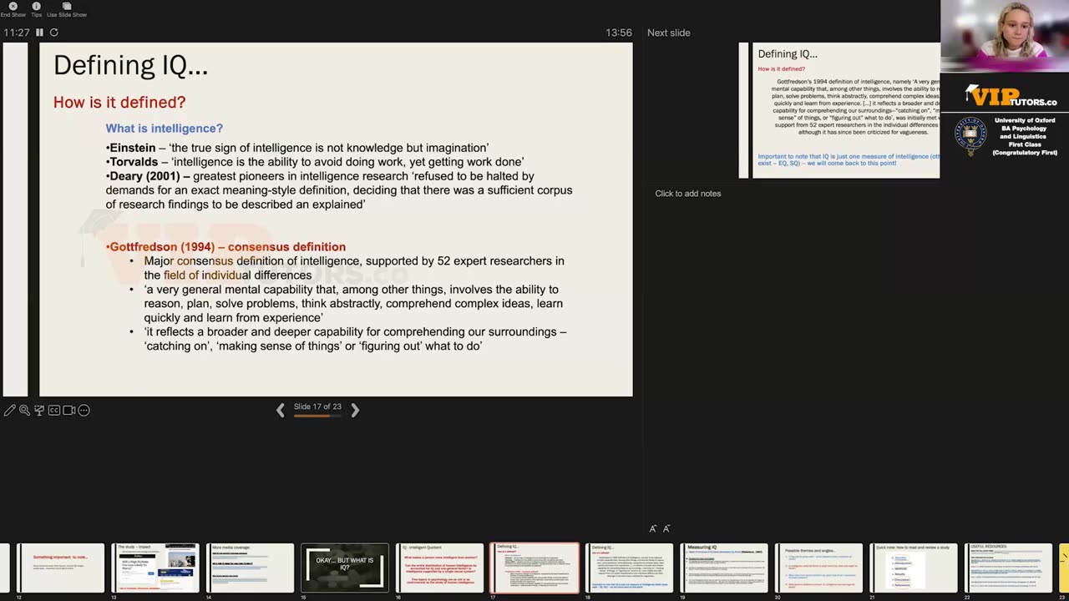Viewport: 1069px width, 601px height.
Task: Click the next slide preview
Action: click(839, 110)
